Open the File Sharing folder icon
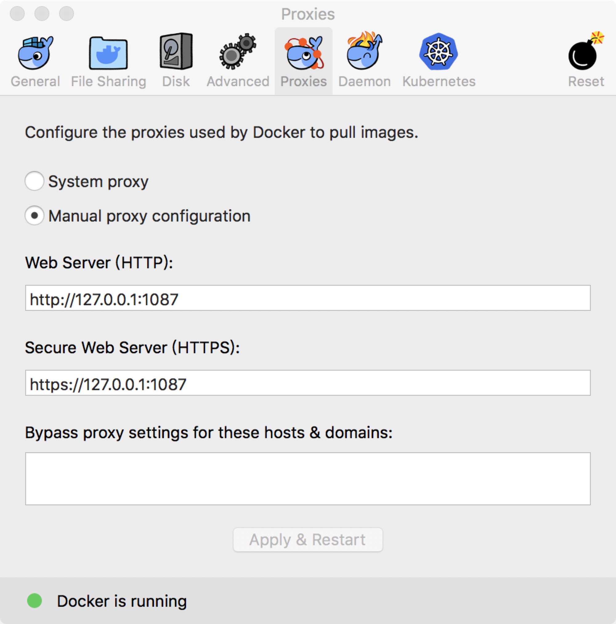616x624 pixels. pos(108,53)
